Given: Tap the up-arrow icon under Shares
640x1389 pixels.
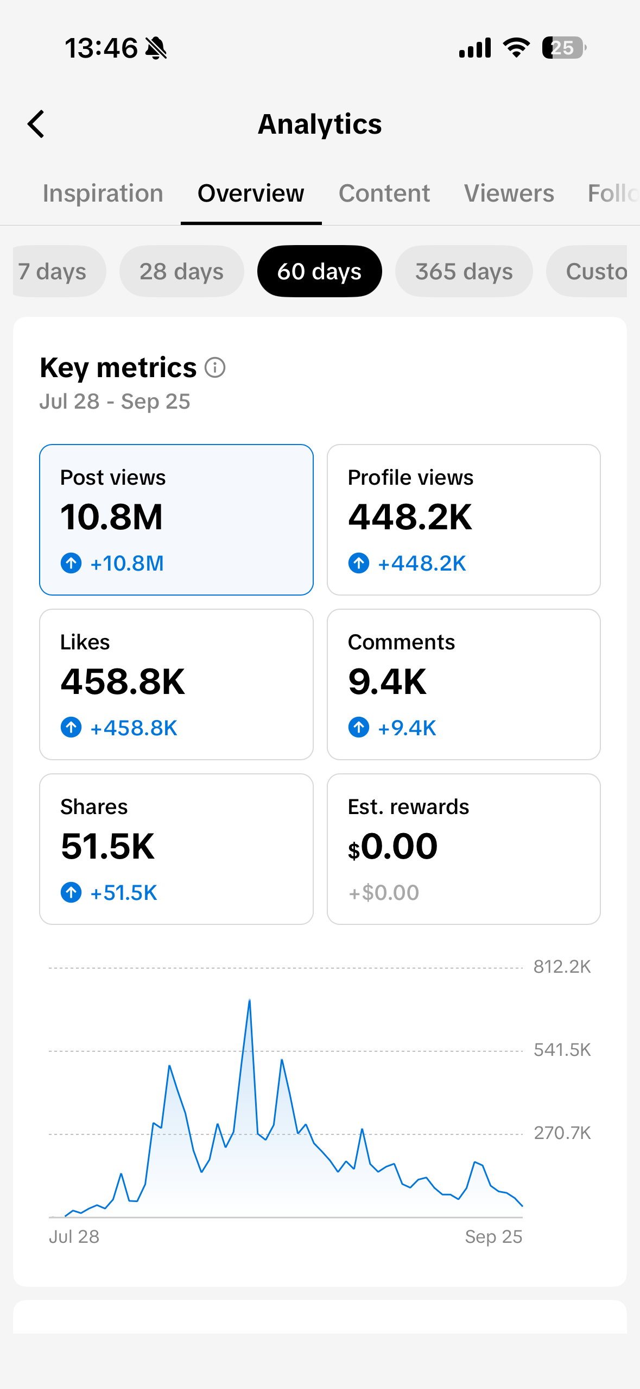Looking at the screenshot, I should [71, 892].
